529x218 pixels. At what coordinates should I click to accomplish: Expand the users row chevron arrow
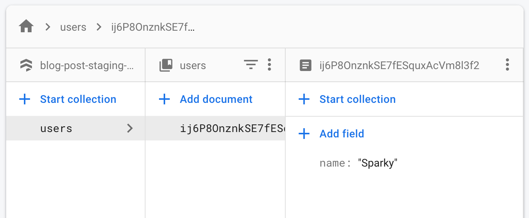click(130, 128)
